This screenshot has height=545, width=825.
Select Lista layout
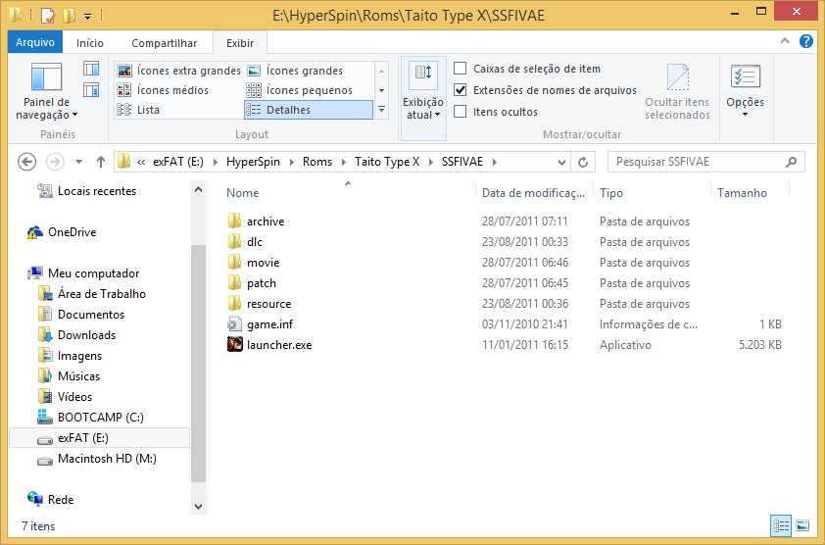click(x=138, y=110)
